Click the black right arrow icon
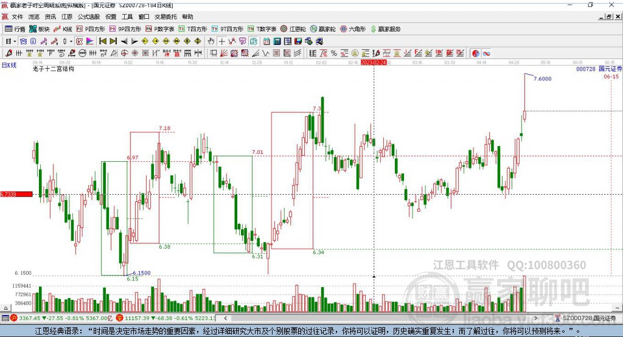 pyautogui.click(x=134, y=41)
